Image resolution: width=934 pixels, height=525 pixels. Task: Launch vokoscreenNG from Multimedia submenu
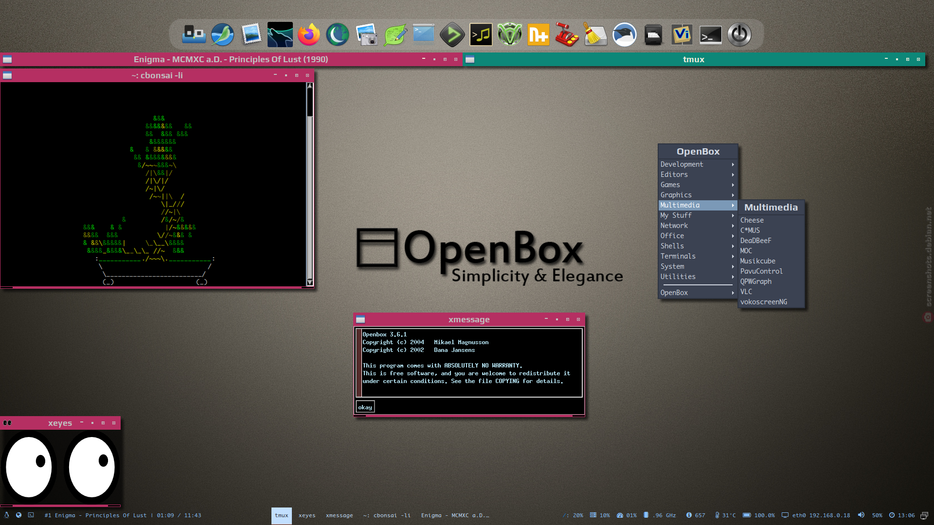[771, 302]
